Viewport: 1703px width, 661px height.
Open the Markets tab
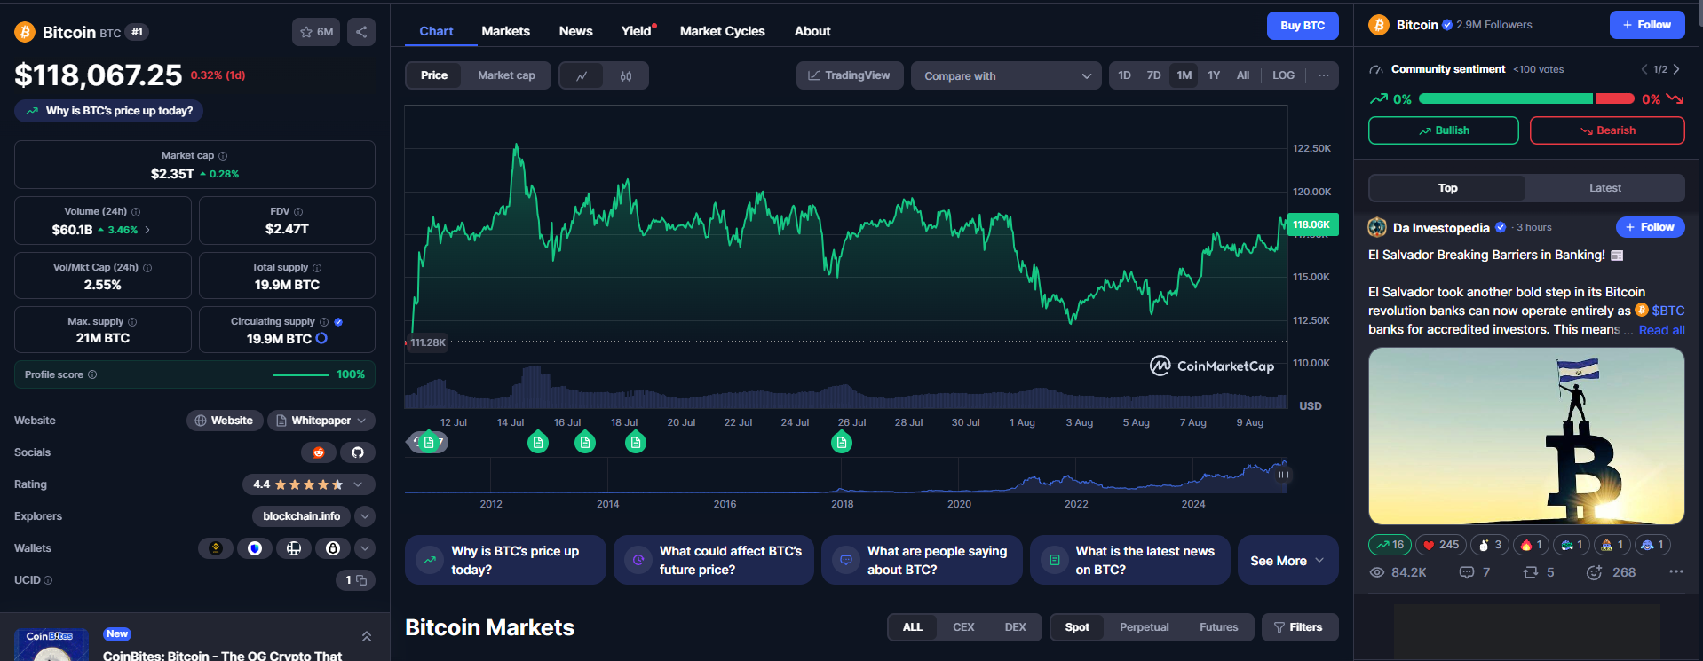(x=505, y=31)
